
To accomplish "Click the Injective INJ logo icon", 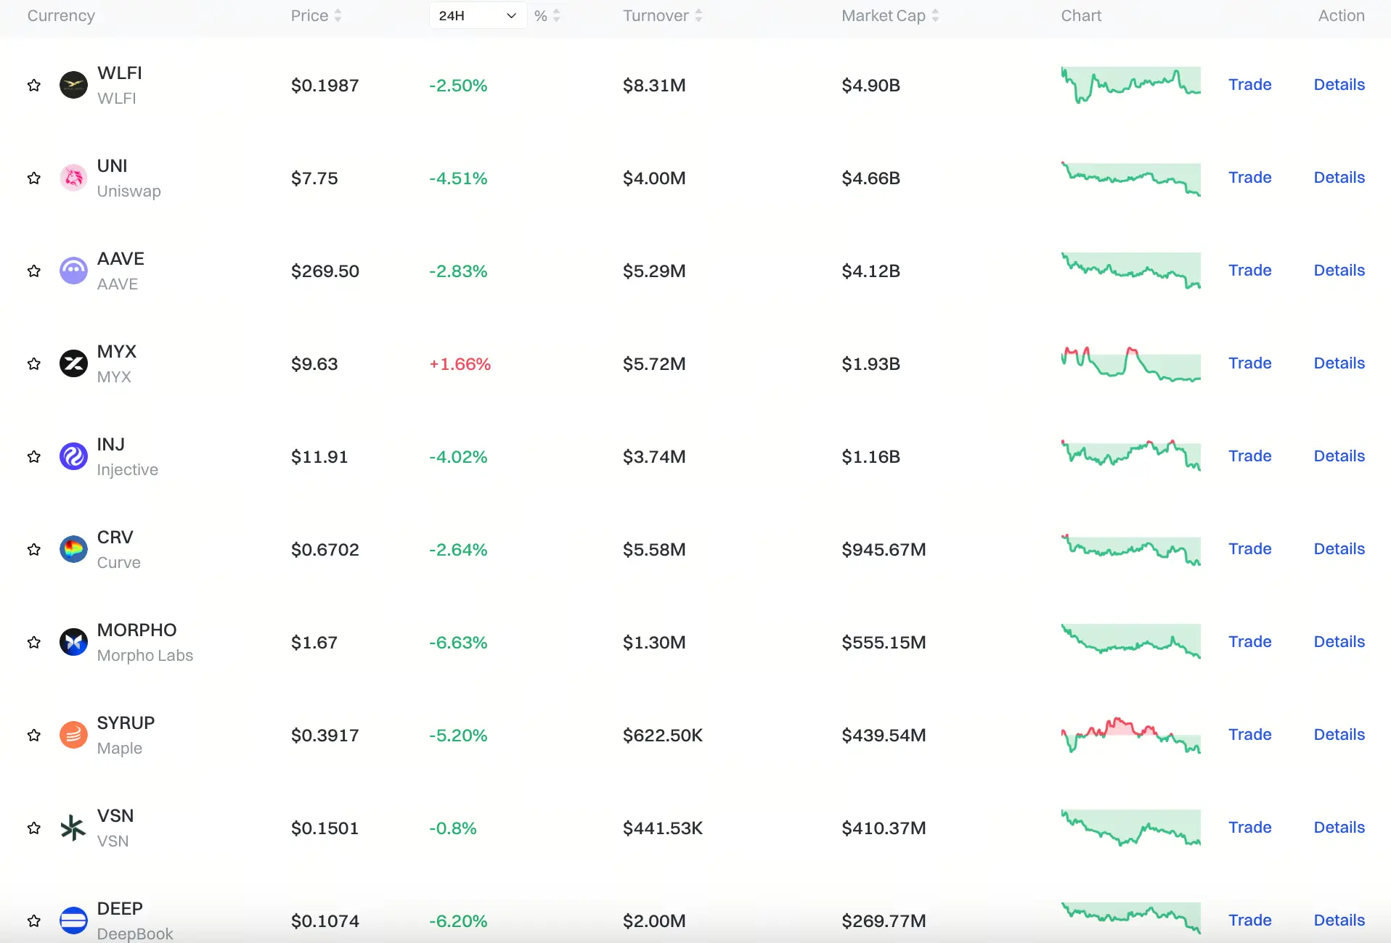I will 73,456.
